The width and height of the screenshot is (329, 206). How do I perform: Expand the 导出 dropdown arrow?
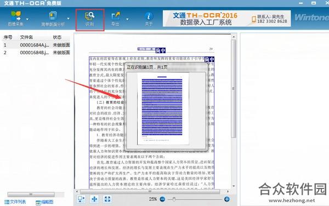(x=127, y=19)
